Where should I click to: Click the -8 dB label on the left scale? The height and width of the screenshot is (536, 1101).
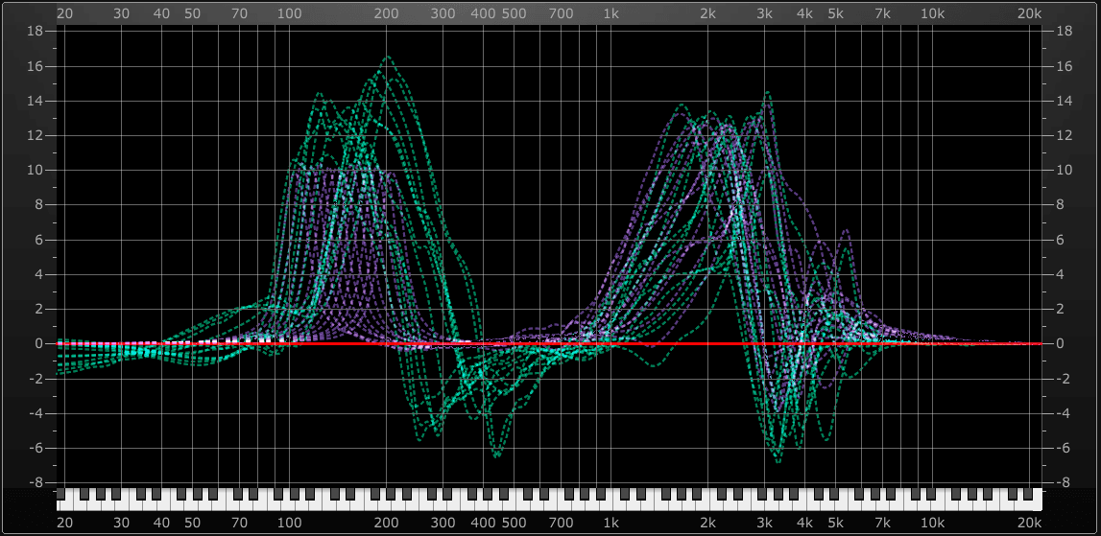coord(37,482)
